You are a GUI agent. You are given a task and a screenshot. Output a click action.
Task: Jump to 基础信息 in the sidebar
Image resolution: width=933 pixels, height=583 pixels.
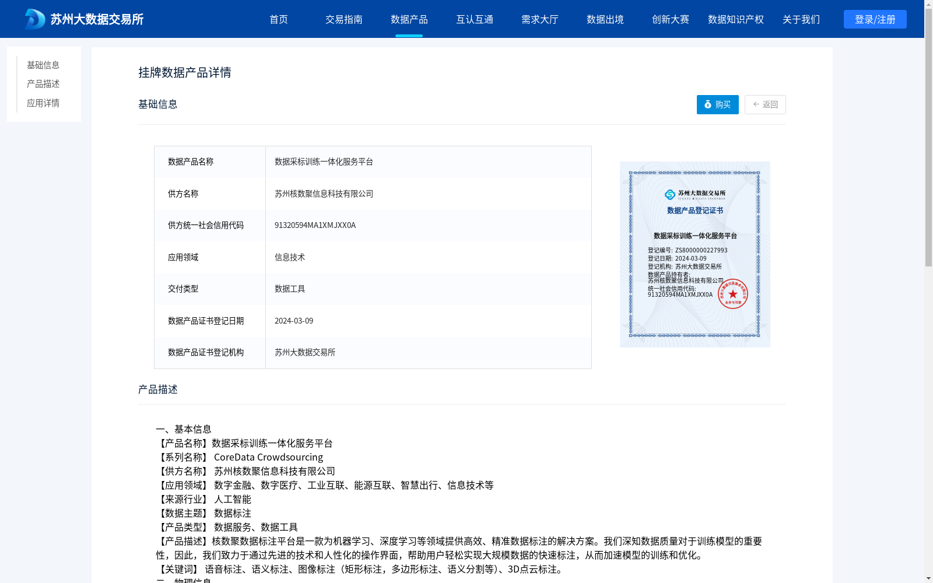coord(43,65)
